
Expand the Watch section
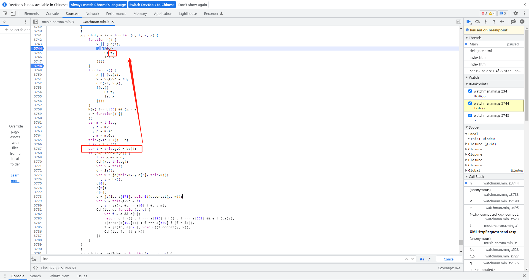[x=474, y=77]
